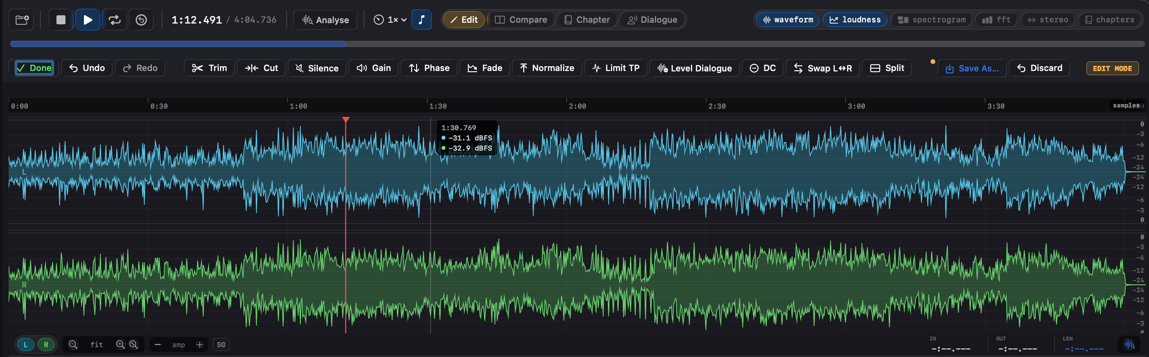Toggle loop playback
This screenshot has height=357, width=1149.
point(115,20)
